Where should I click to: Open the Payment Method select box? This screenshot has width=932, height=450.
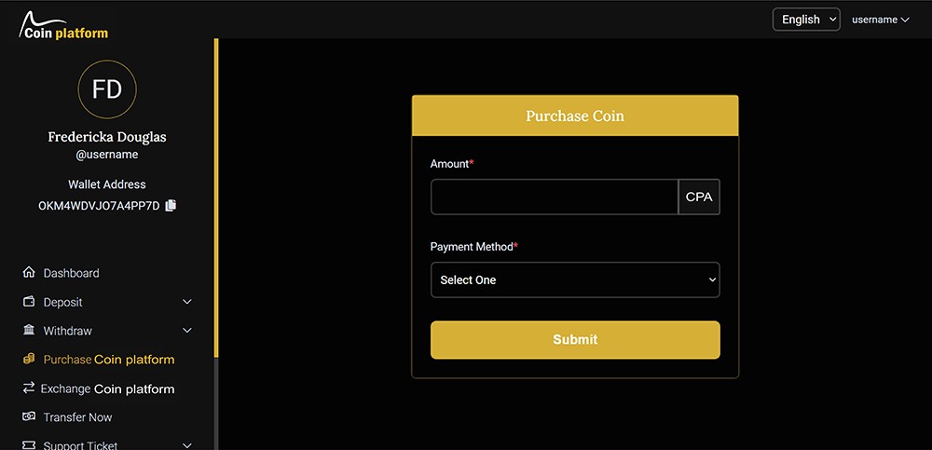(x=575, y=280)
